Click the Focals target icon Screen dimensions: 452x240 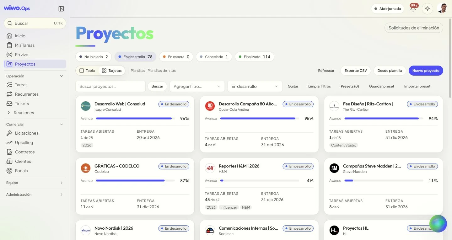[9, 171]
